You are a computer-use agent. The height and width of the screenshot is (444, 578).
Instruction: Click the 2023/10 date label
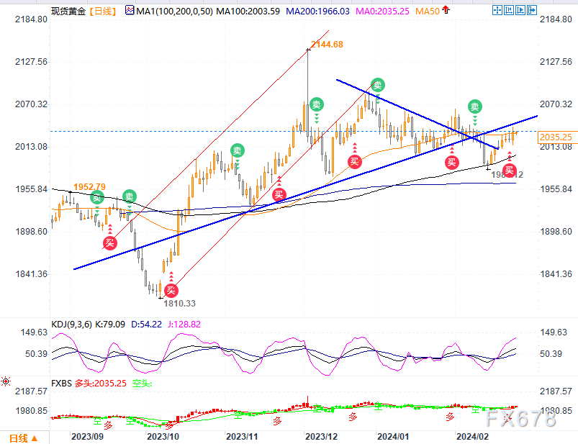click(163, 437)
